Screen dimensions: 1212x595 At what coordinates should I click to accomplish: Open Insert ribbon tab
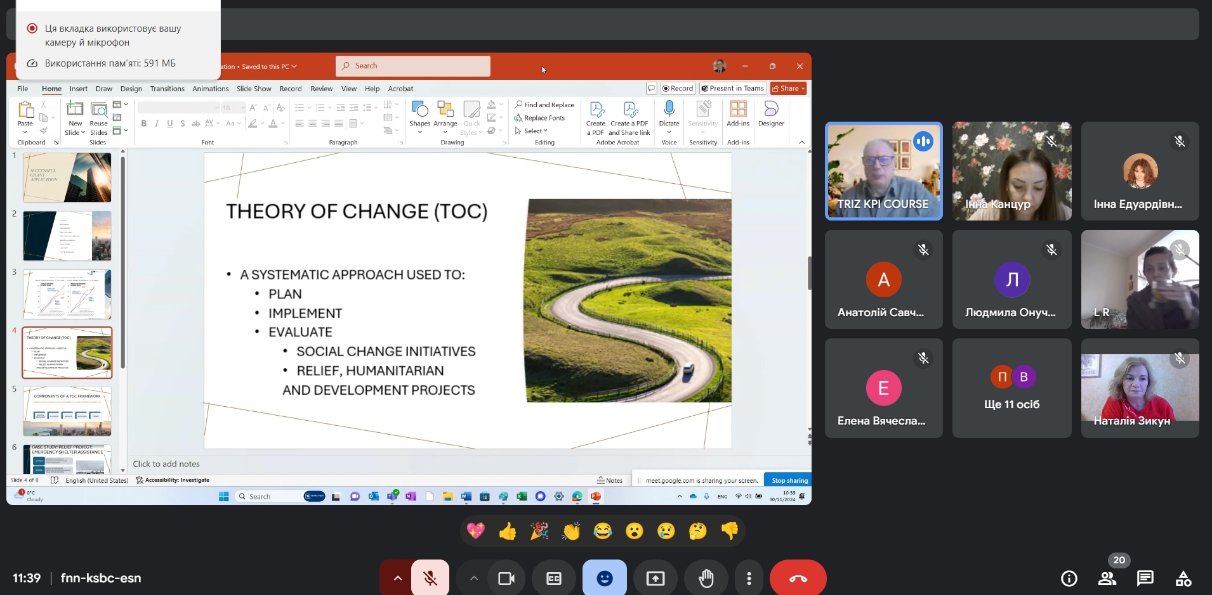(x=79, y=89)
